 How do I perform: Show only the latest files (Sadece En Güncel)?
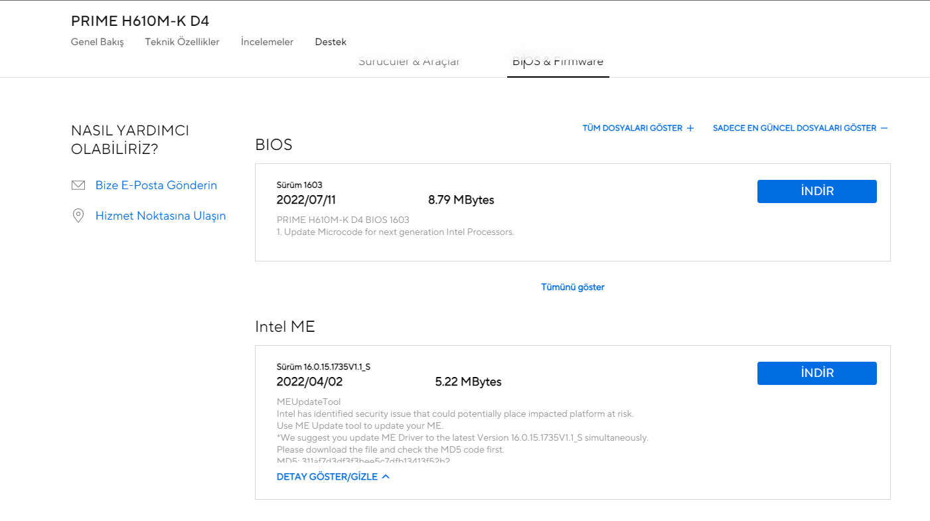[x=794, y=128]
